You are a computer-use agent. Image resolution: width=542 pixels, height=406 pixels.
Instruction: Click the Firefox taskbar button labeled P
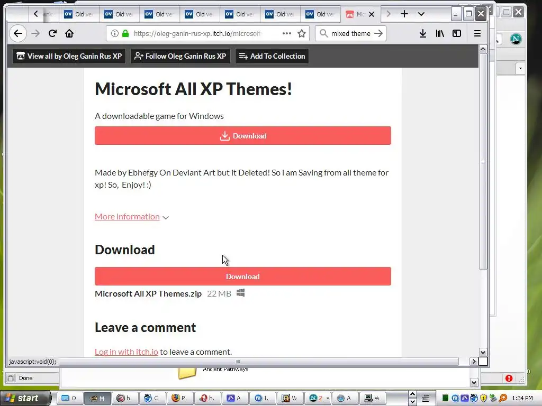pyautogui.click(x=180, y=398)
